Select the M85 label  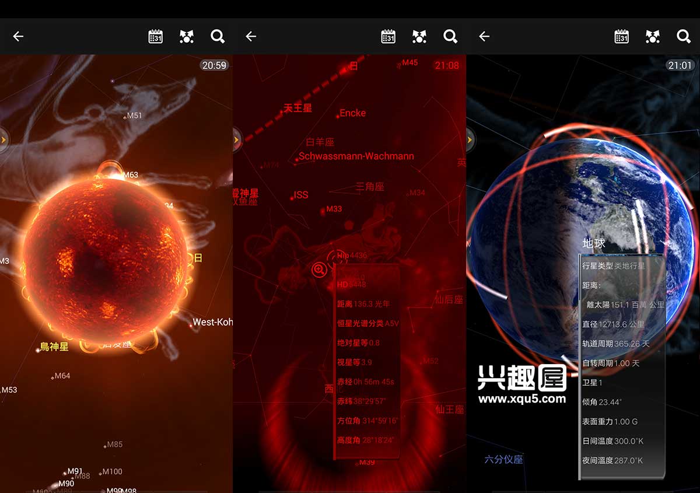pos(115,445)
